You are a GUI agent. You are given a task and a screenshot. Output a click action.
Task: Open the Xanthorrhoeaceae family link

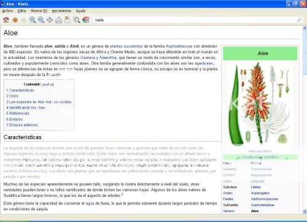[265, 199]
